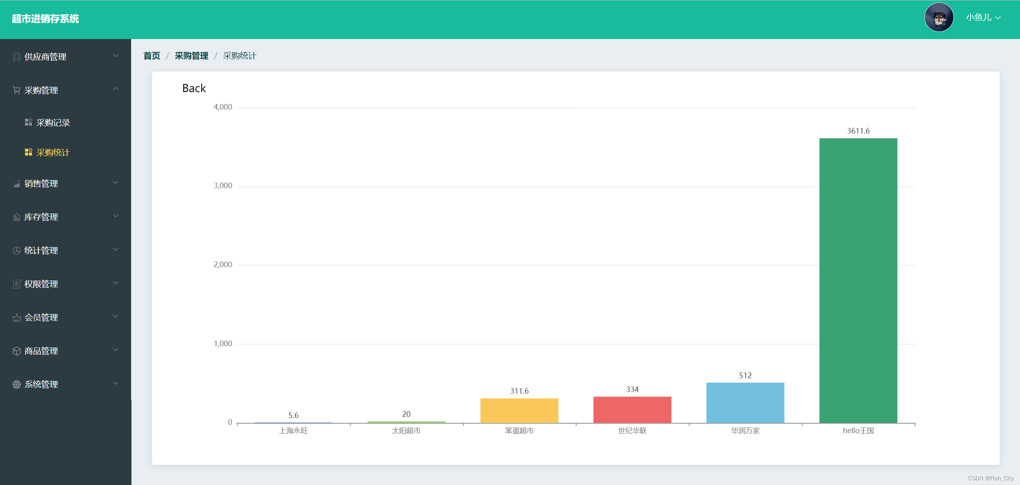Click the 311.6 bar value label
Image resolution: width=1020 pixels, height=485 pixels.
[x=519, y=391]
